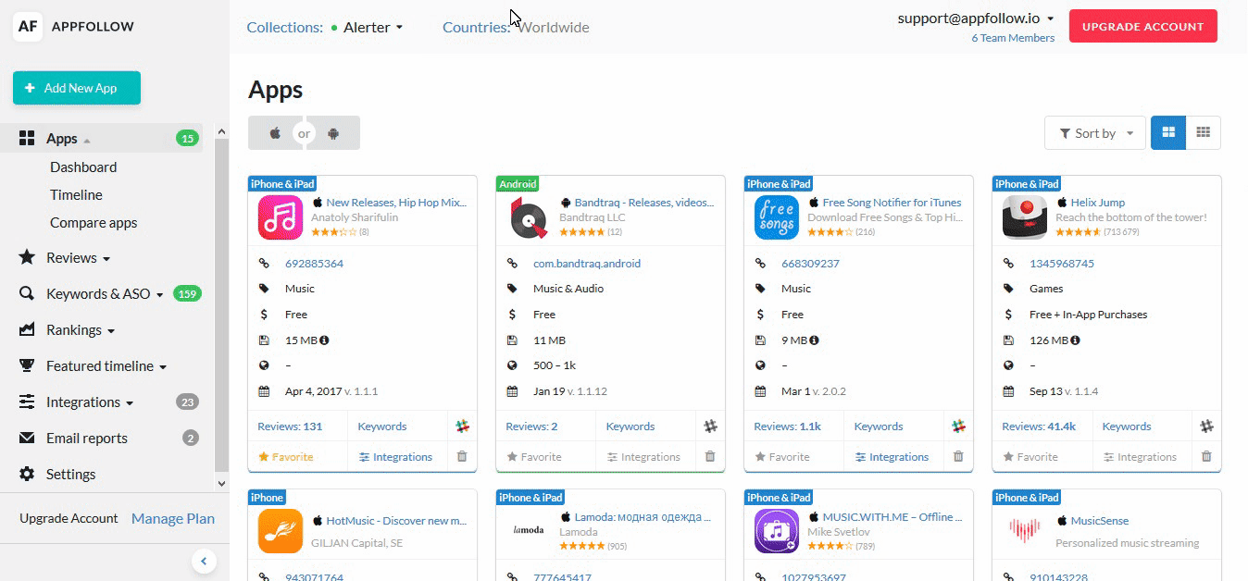Open com.bandtraq.android link

587,264
